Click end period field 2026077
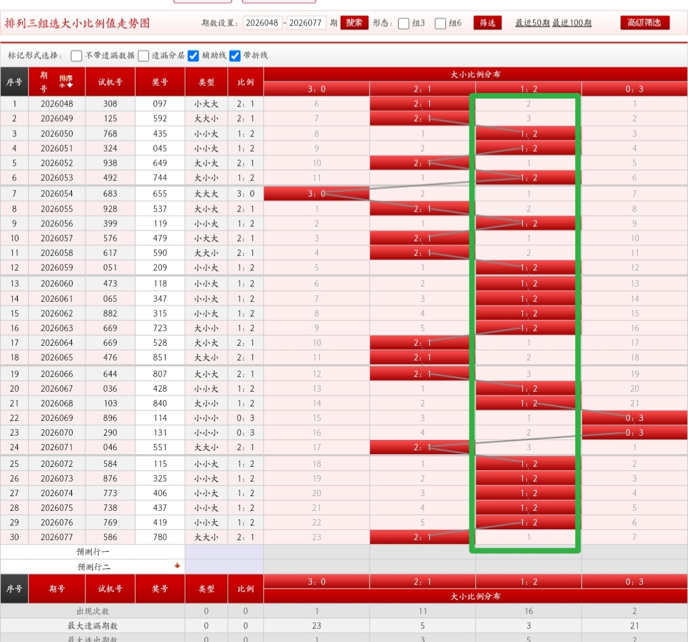688x642 pixels. pyautogui.click(x=306, y=23)
